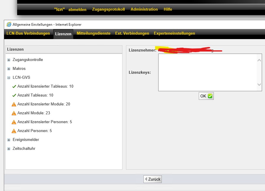Viewport: 265px width, 191px height.
Task: Expand the Zugangskontrolle tree node
Action: click(9, 60)
